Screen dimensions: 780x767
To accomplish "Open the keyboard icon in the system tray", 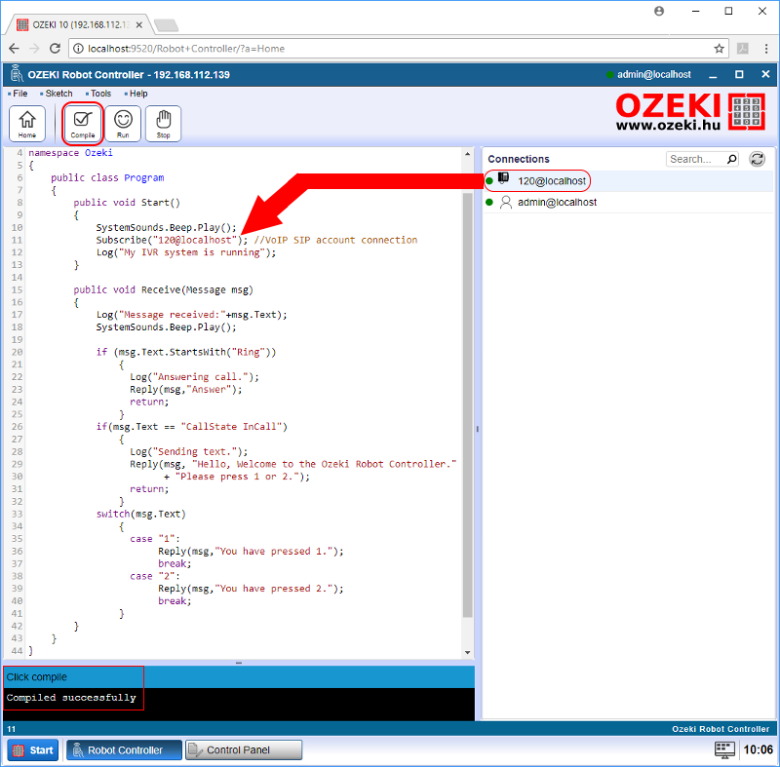I will [723, 749].
